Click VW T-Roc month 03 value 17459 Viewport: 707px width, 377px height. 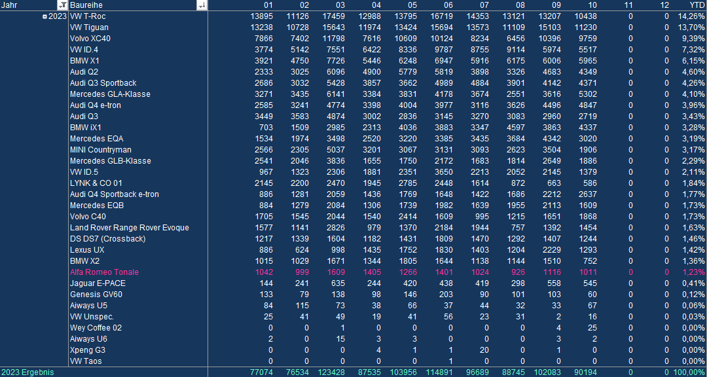coord(334,16)
